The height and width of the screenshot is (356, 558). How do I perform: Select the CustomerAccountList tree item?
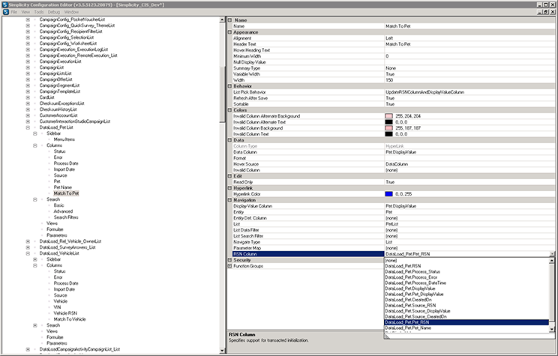pos(58,115)
